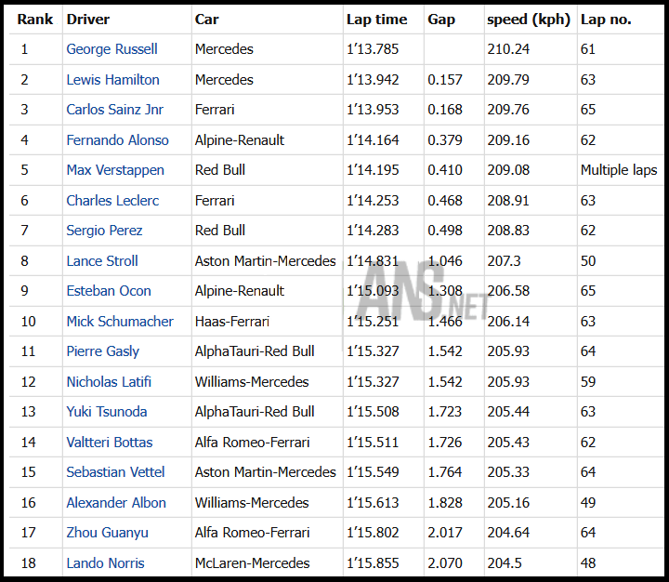Select lap time 1'15.855 cell
This screenshot has height=582, width=669.
pyautogui.click(x=373, y=563)
